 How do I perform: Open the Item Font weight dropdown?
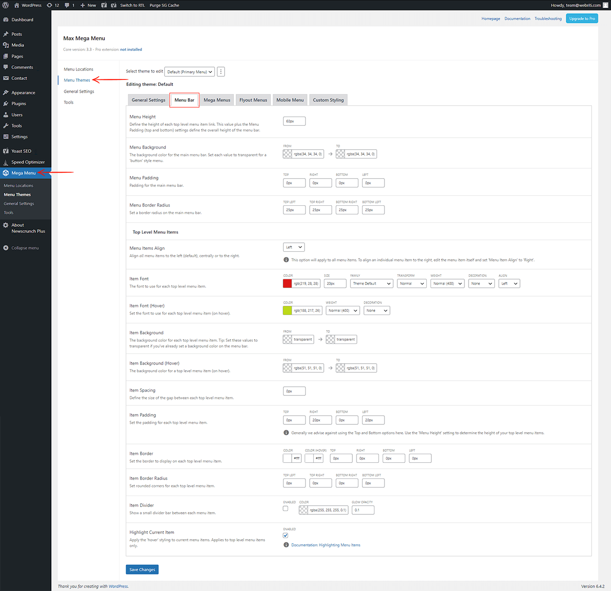[447, 283]
